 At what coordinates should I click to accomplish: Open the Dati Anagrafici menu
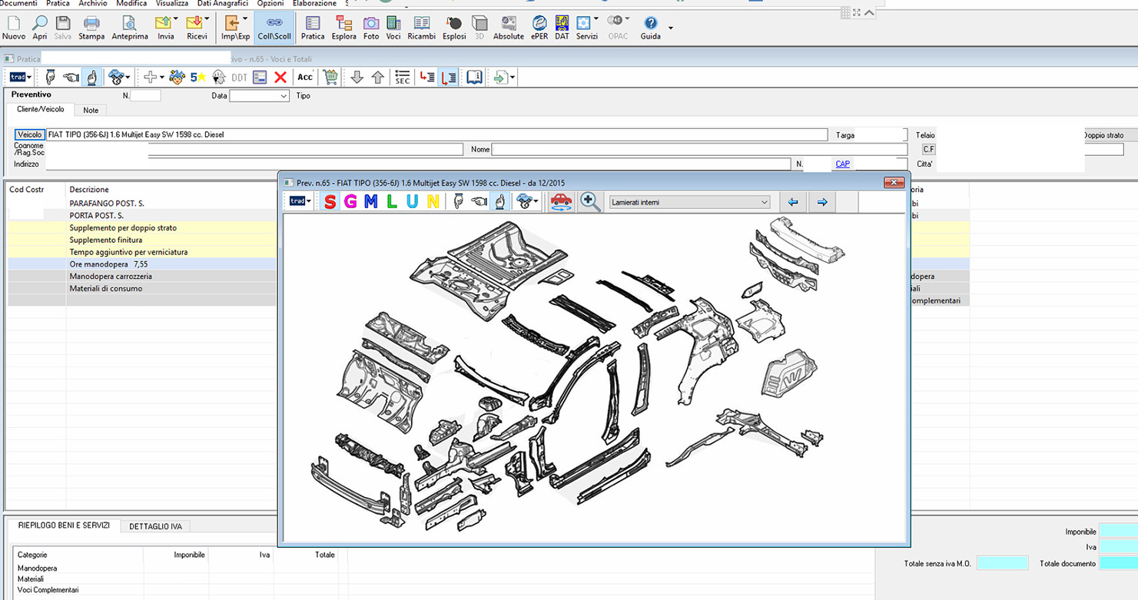(x=223, y=4)
